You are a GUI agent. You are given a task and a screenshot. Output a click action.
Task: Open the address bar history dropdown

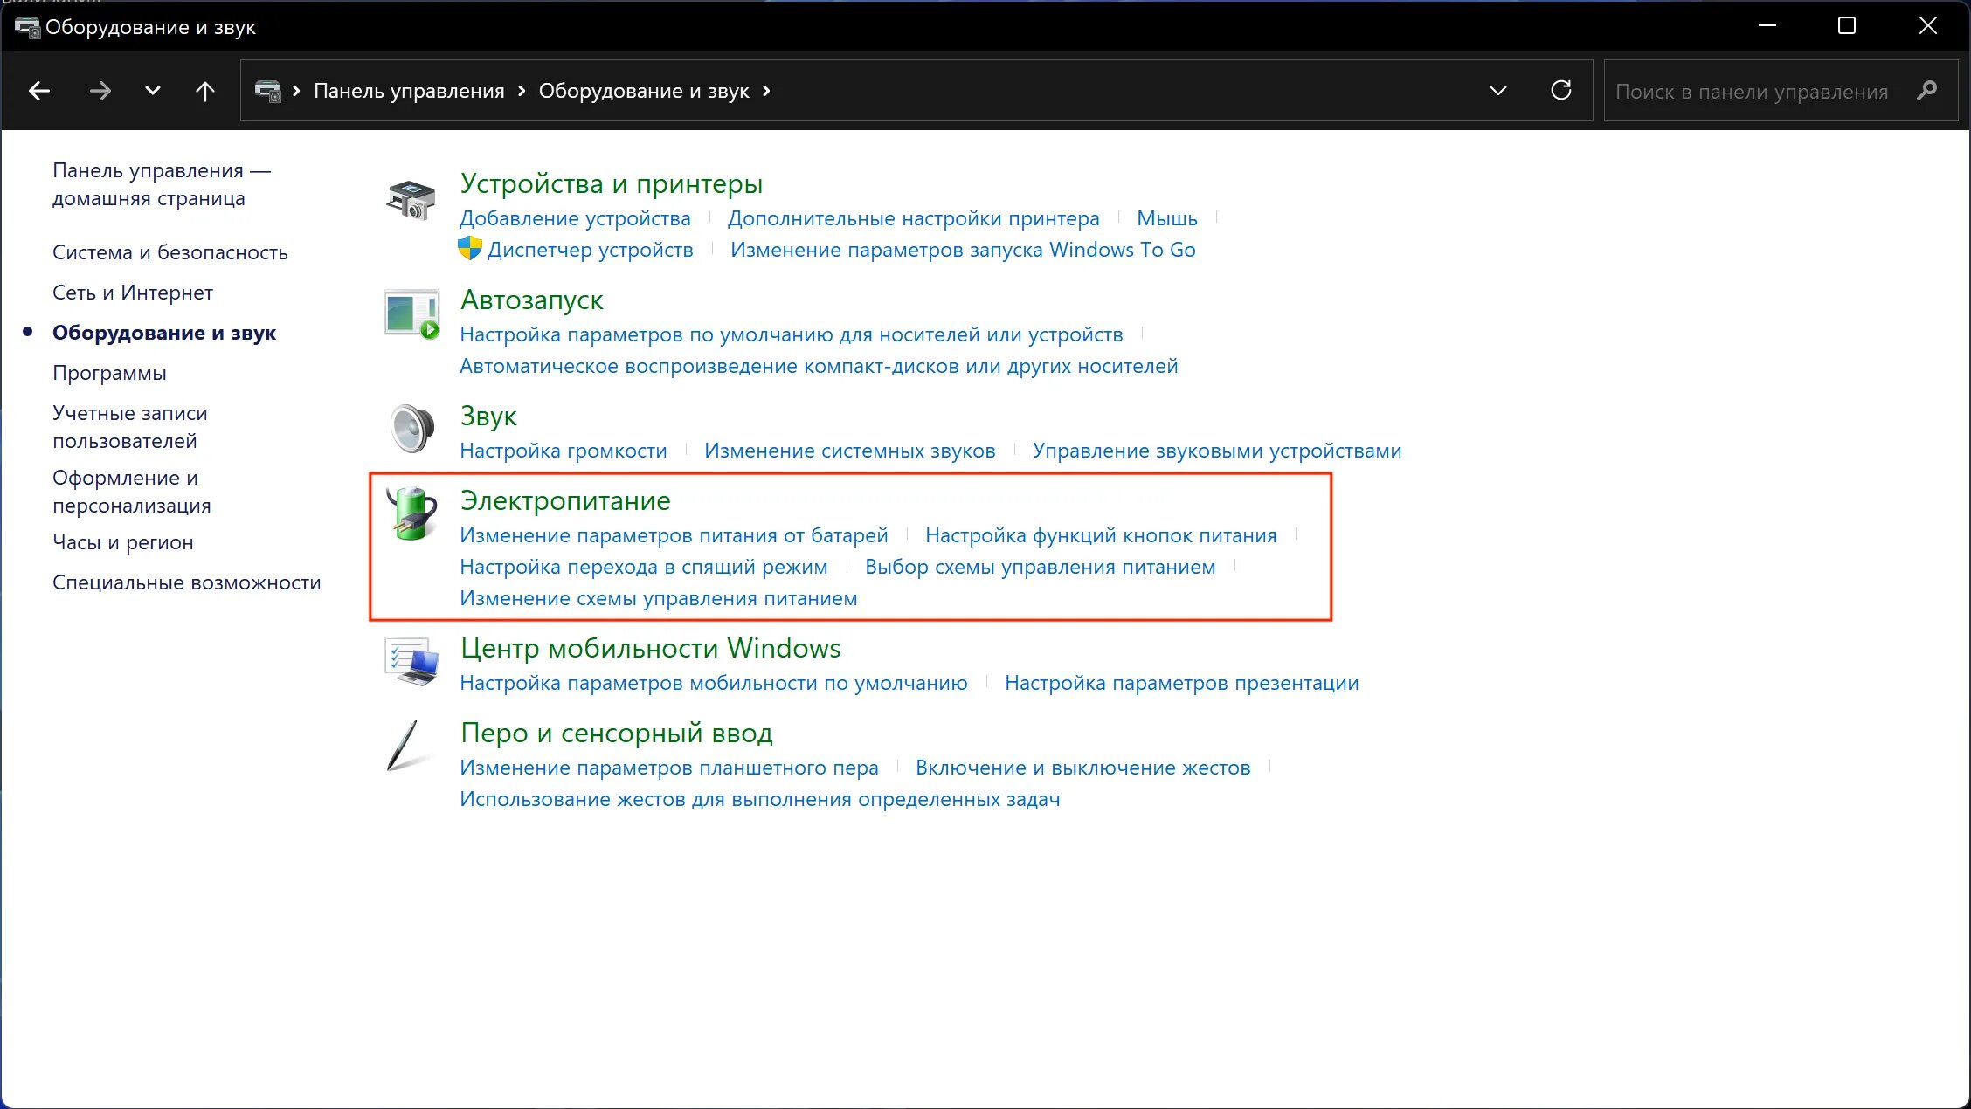point(1497,91)
